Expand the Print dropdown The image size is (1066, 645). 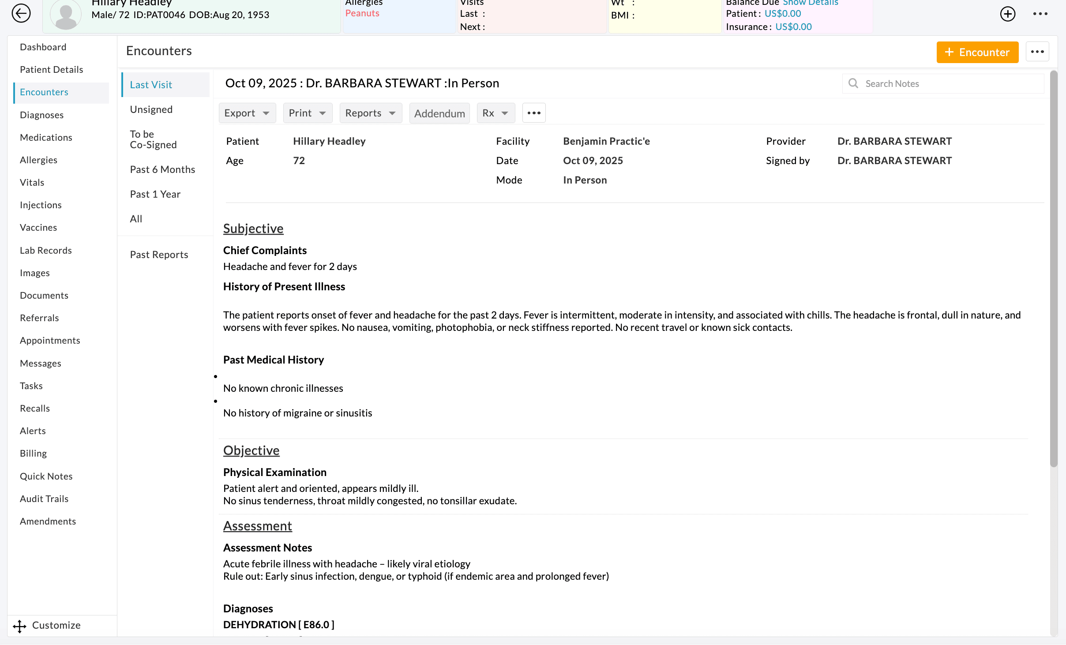tap(308, 113)
